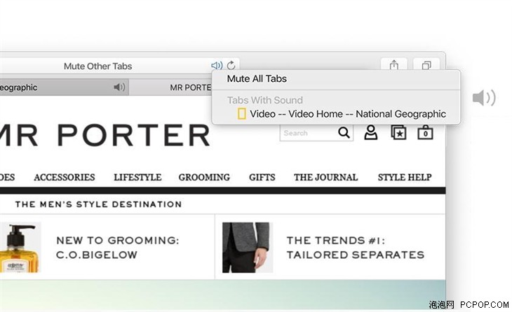Click the Mute Other Tabs address bar text

tap(97, 66)
